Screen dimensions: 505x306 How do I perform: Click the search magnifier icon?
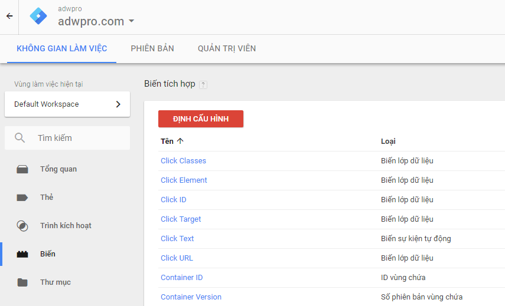(x=20, y=138)
